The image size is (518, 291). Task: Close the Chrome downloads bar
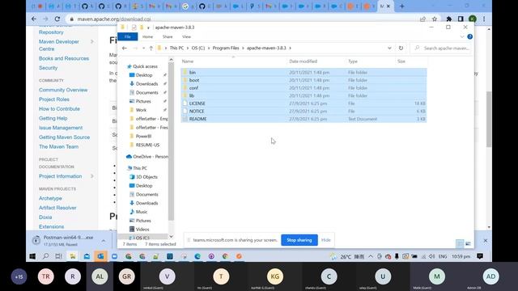click(x=486, y=241)
